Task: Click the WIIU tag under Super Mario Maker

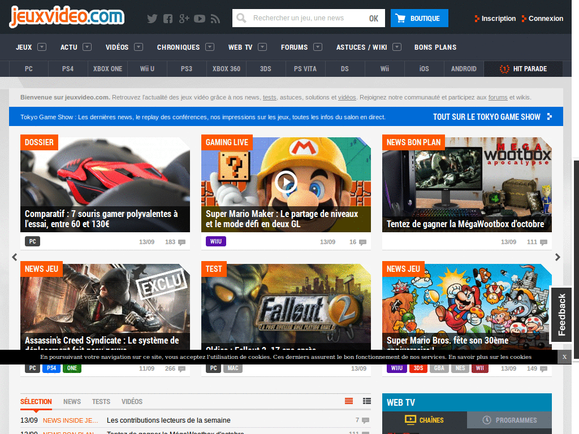Action: tap(216, 241)
